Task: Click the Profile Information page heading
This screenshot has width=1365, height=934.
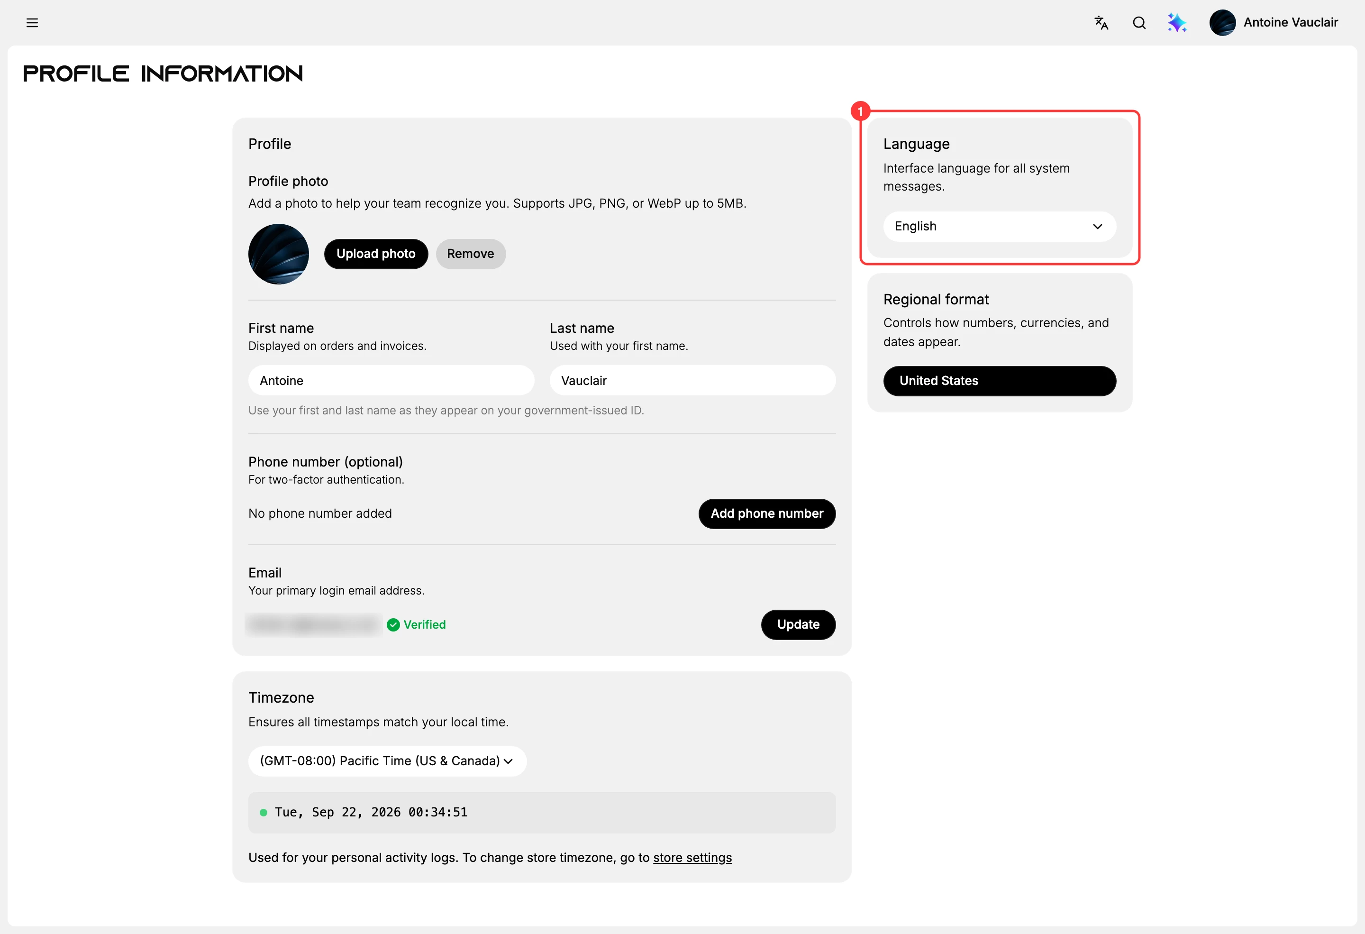Action: (x=163, y=74)
